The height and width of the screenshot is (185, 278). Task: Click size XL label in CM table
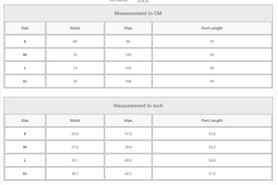coord(25,81)
